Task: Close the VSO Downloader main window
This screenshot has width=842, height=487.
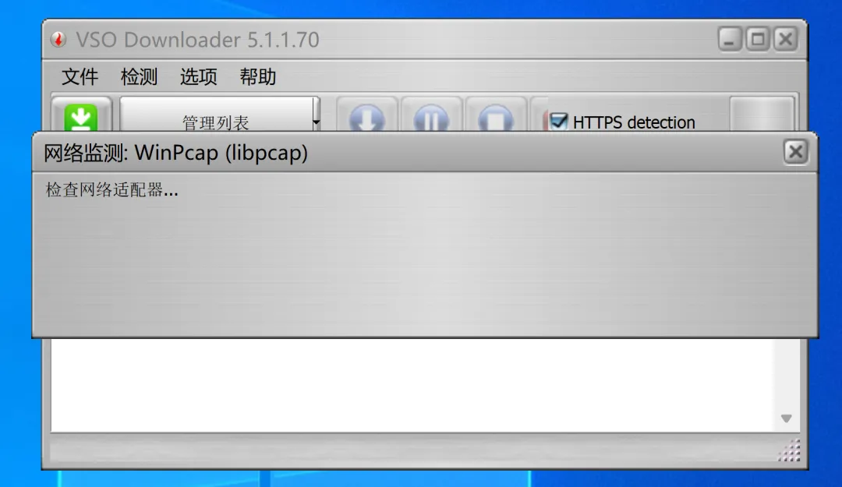Action: pos(786,39)
